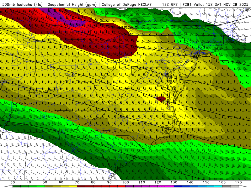
Task: Click the legend value 30
Action: coord(13,182)
